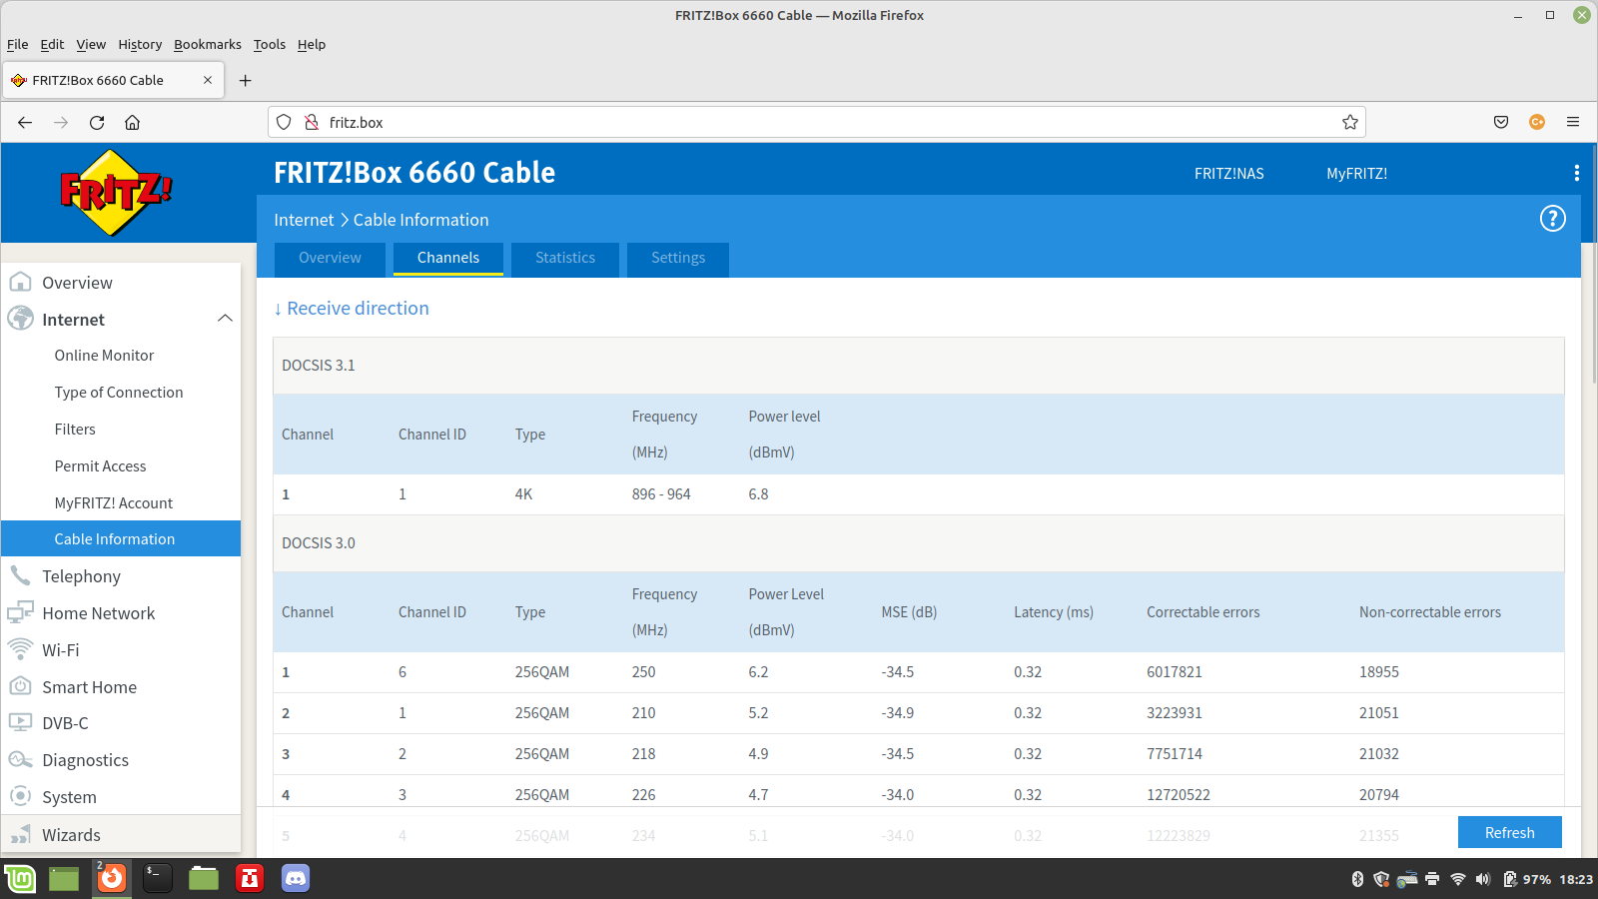Click the orange extension icon in toolbar
1598x899 pixels.
coord(1537,122)
